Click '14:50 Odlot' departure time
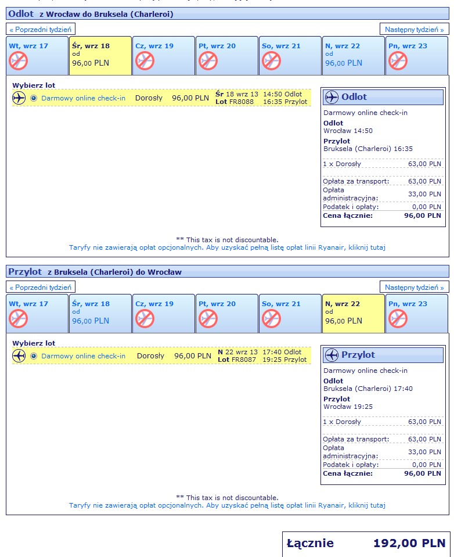 pos(283,94)
